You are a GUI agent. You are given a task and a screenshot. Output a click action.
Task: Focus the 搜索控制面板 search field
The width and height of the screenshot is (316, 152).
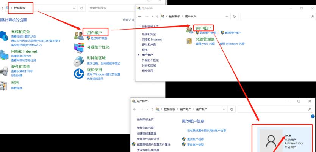pos(112,8)
